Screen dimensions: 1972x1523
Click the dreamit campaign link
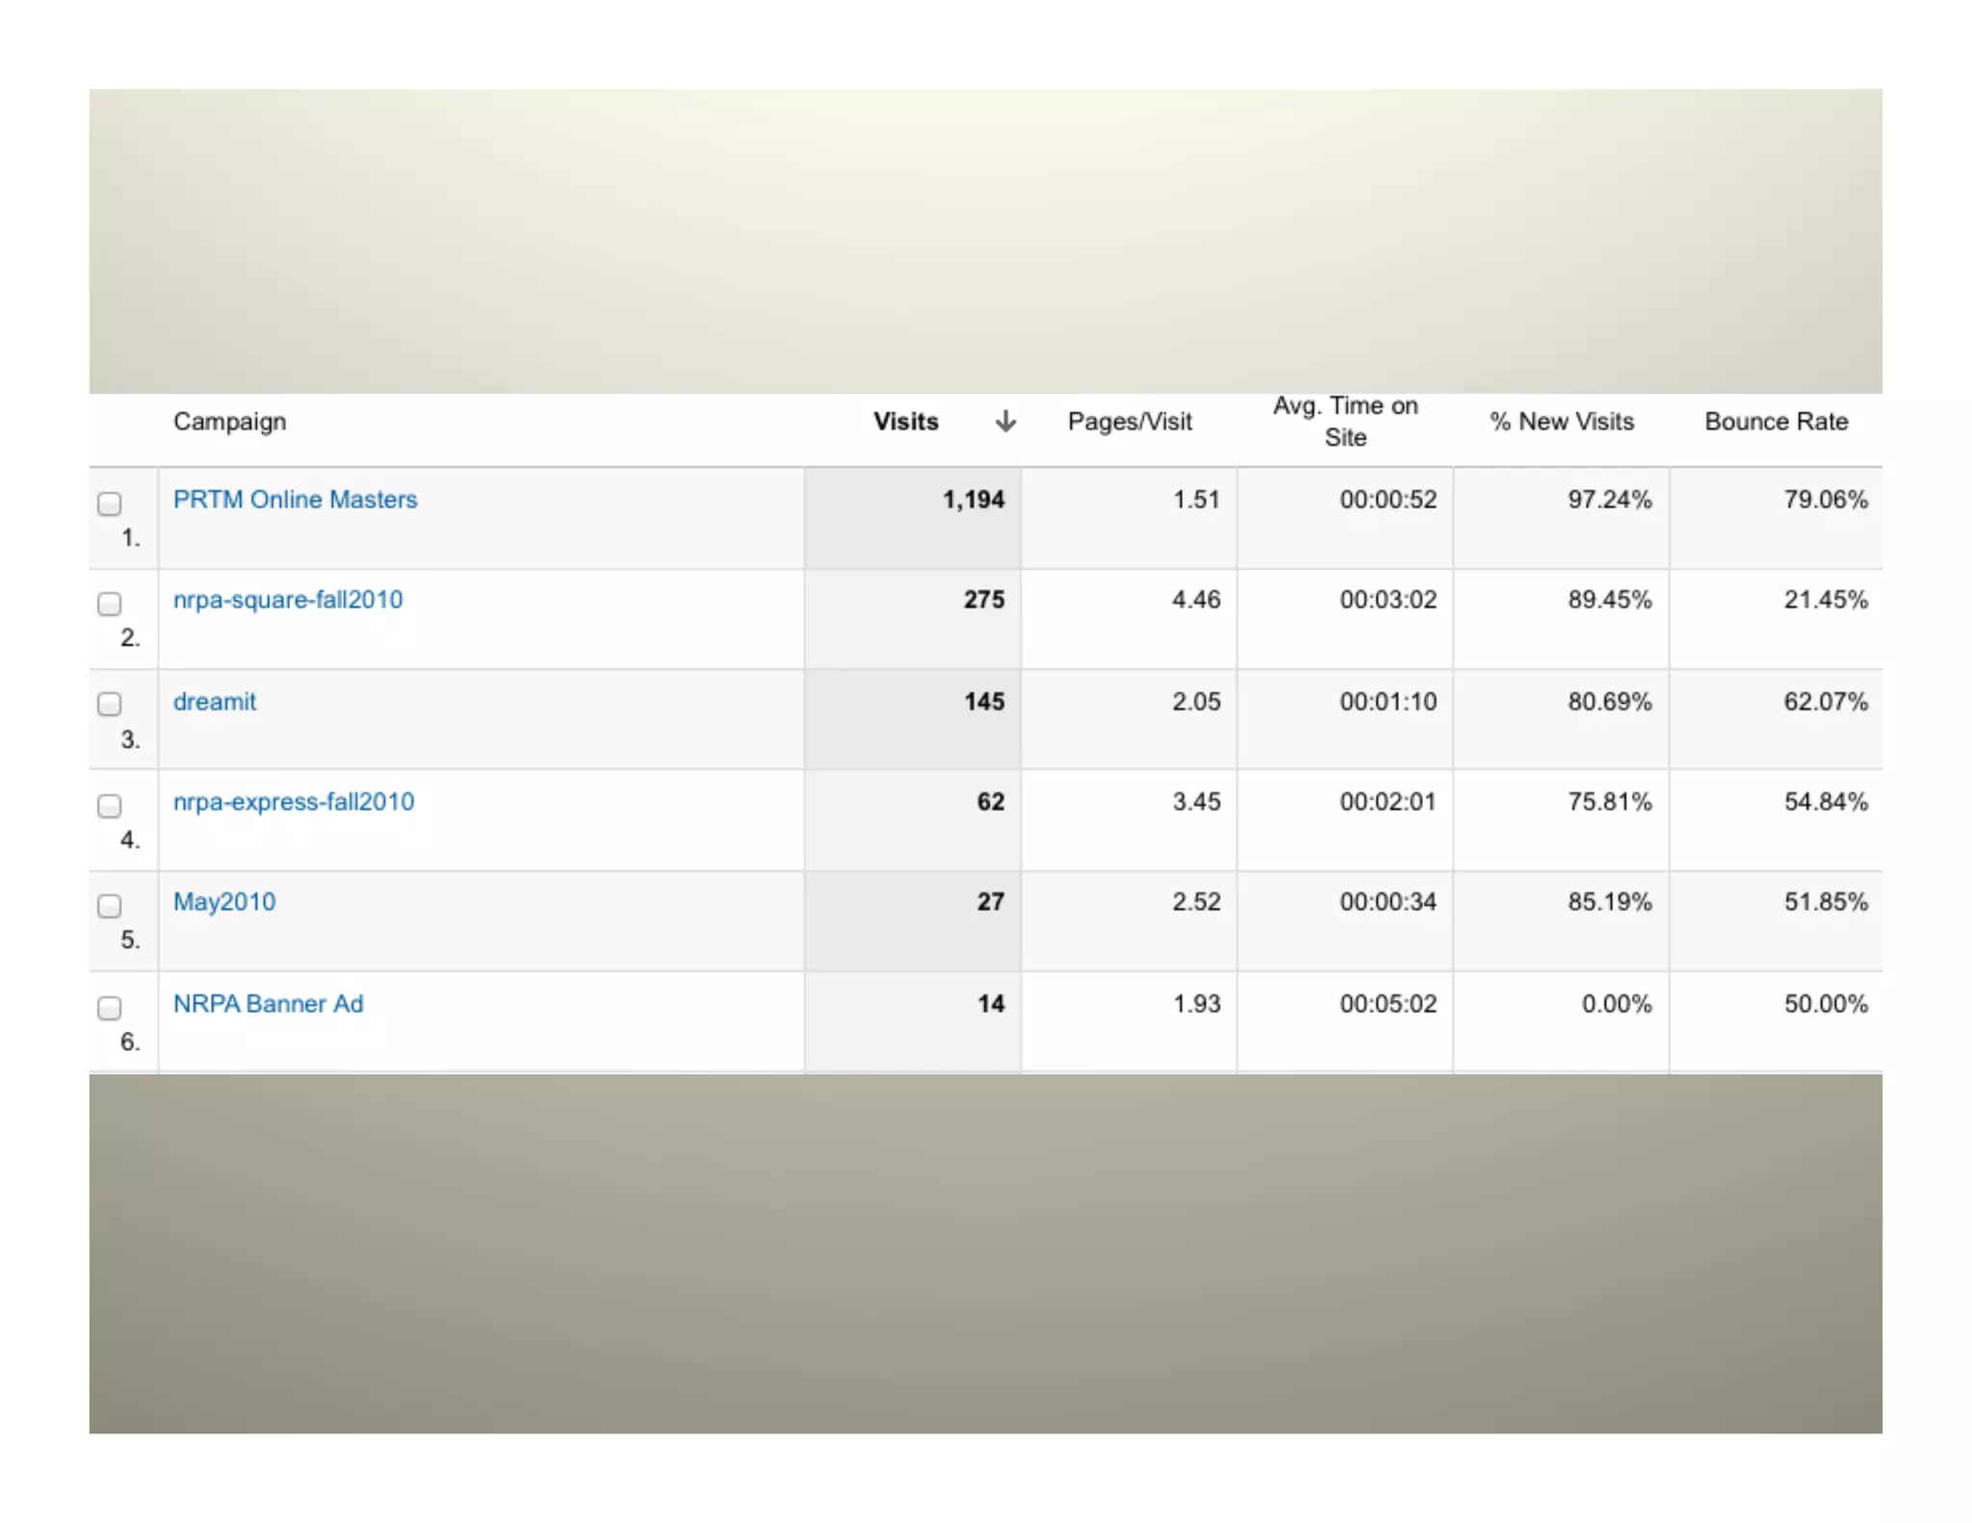point(215,702)
